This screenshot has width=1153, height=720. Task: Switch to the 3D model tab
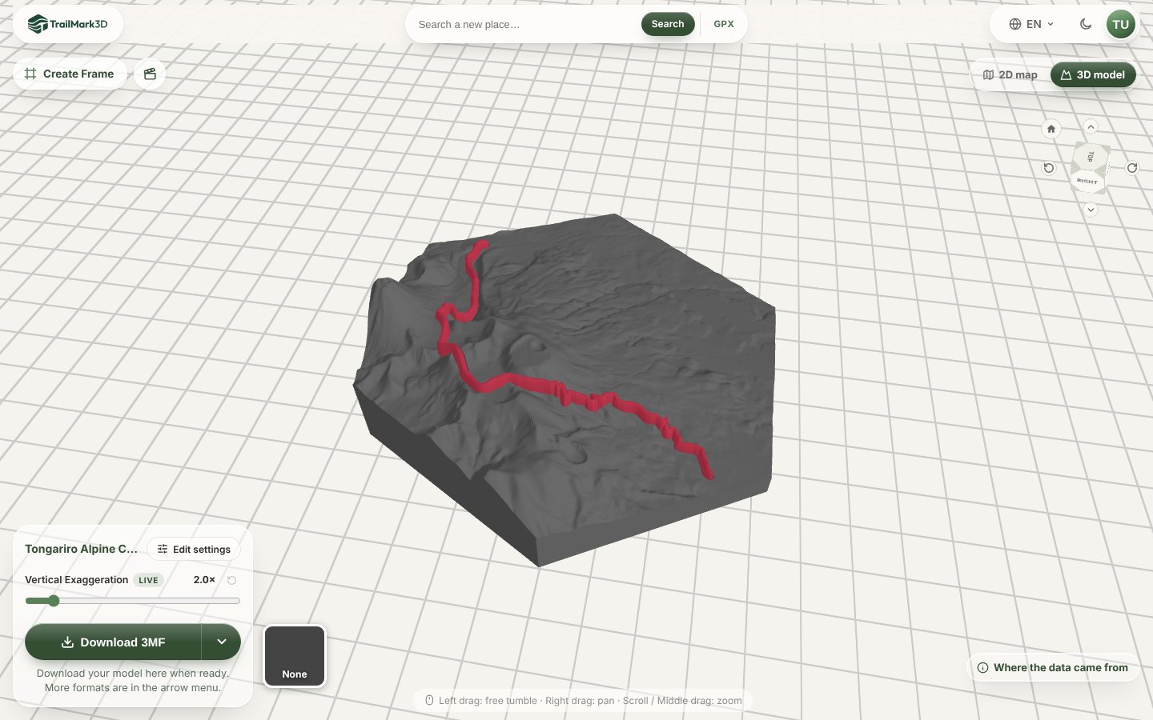(1093, 74)
